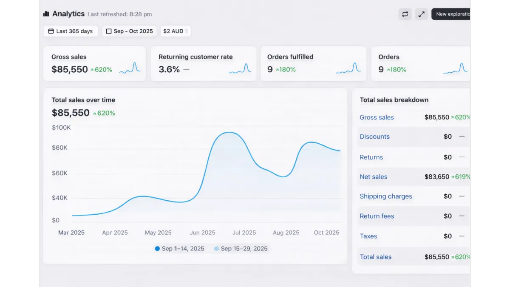The image size is (510, 287).
Task: Click the Orders fulfilled sparkline
Action: tap(348, 68)
